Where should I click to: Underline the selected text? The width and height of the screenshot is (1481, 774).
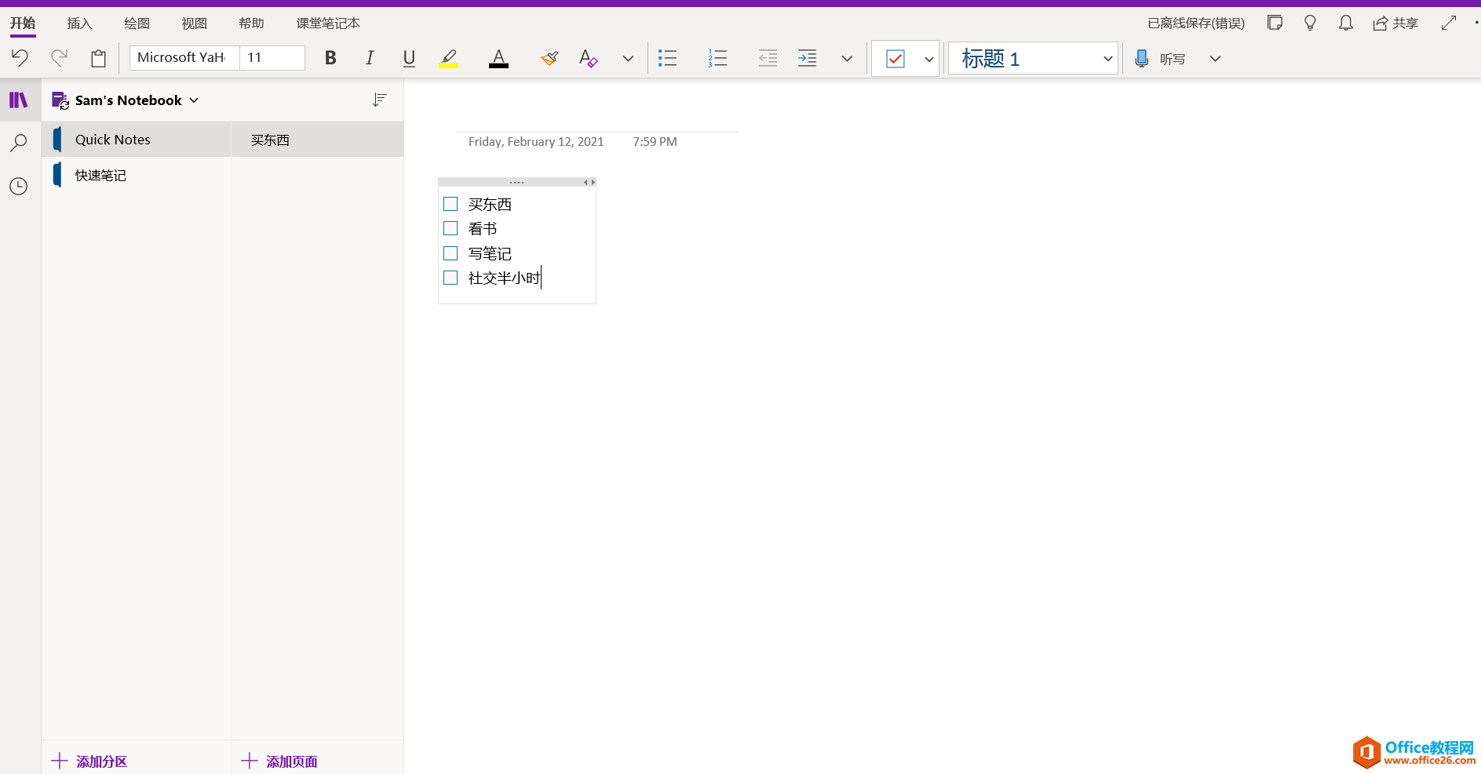[408, 57]
